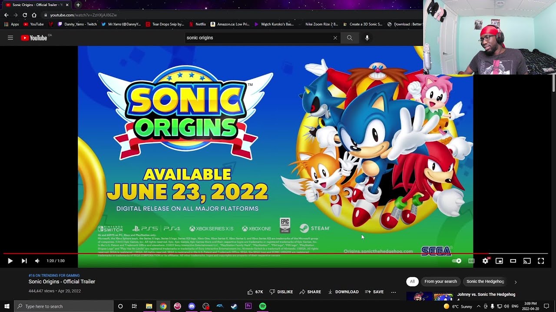Close the Sonic Origins browser tab
Image resolution: width=556 pixels, height=312 pixels.
[67, 5]
